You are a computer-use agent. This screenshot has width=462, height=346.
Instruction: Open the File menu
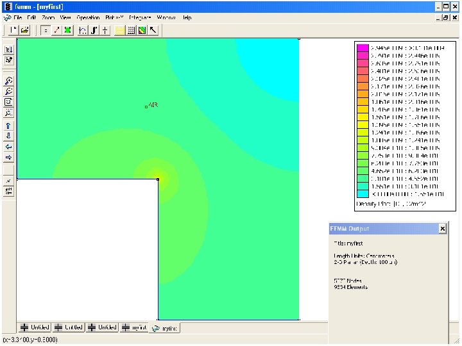coord(18,18)
